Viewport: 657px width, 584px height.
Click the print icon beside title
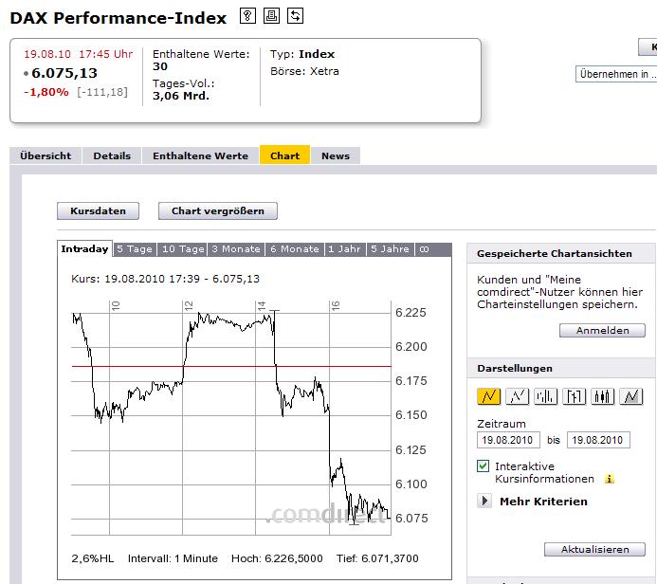pyautogui.click(x=271, y=16)
